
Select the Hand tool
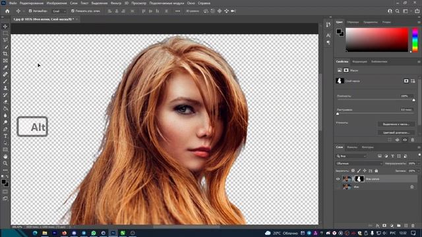(x=5, y=157)
